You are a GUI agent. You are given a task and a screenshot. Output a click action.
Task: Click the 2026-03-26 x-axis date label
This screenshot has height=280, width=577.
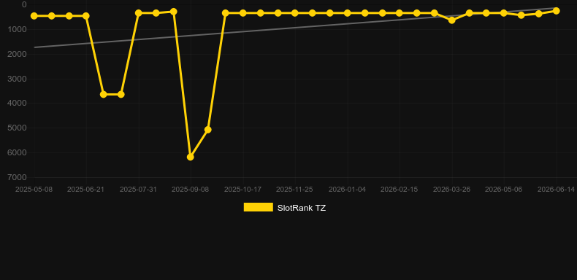(x=451, y=190)
